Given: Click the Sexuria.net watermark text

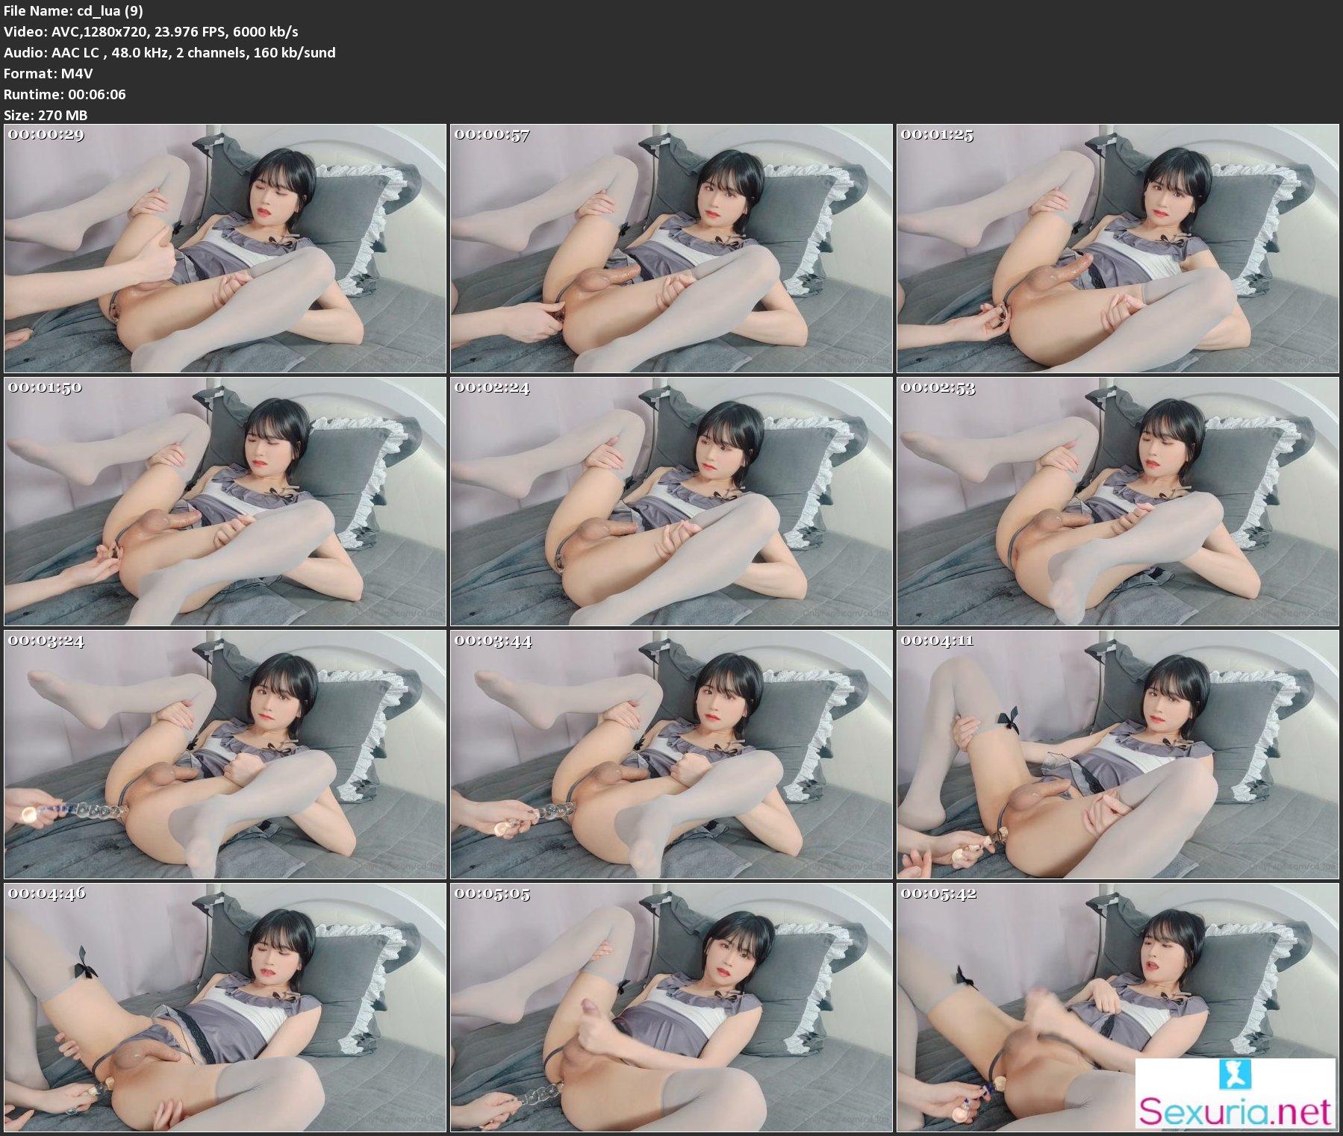Looking at the screenshot, I should (1236, 1111).
